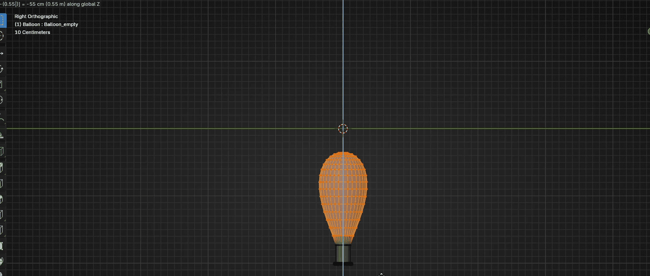Click the orange selected balloon mesh
The width and height of the screenshot is (650, 276).
click(x=343, y=194)
